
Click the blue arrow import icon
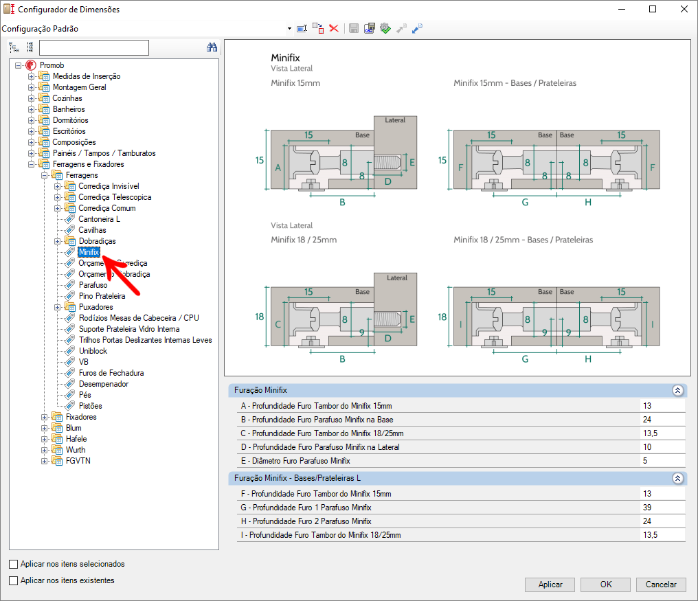[417, 28]
